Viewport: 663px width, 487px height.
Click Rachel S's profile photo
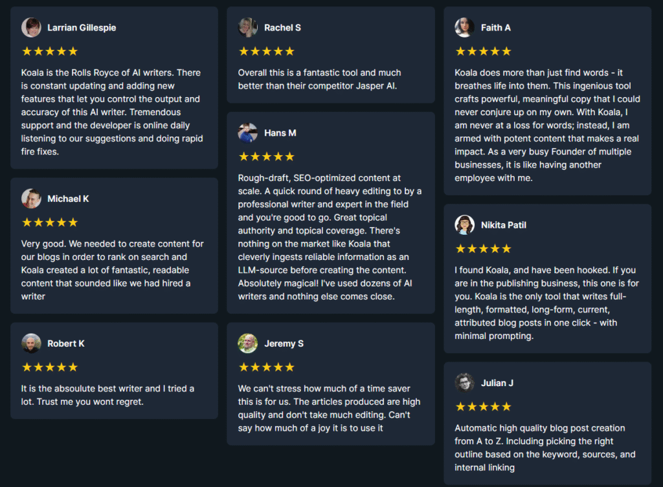[248, 27]
